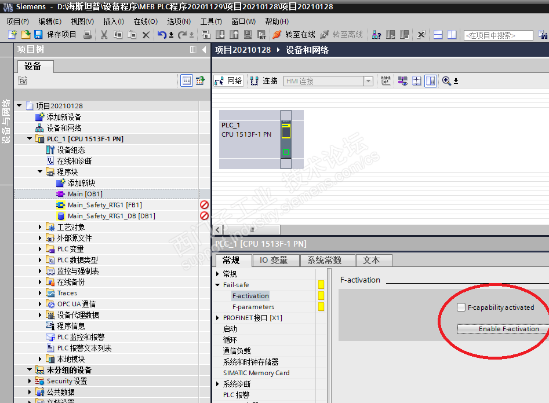This screenshot has width=549, height=403.
Task: Click the Delete X icon in toolbar
Action: 146,35
